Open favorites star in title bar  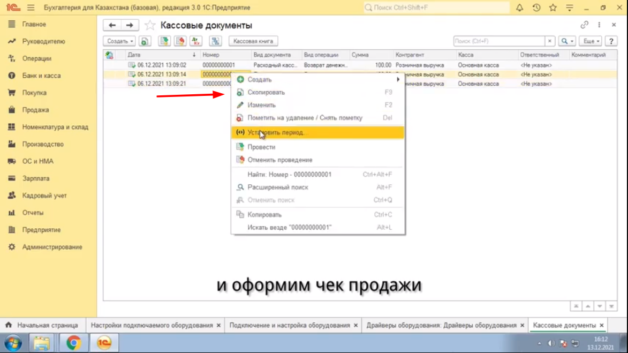(553, 7)
